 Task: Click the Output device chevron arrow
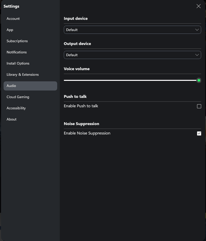pos(197,55)
